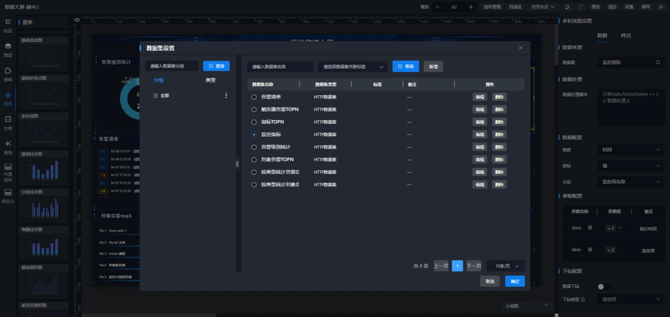Click the zoom-in plus icon
Viewport: 670px width, 317px height.
pos(471,6)
